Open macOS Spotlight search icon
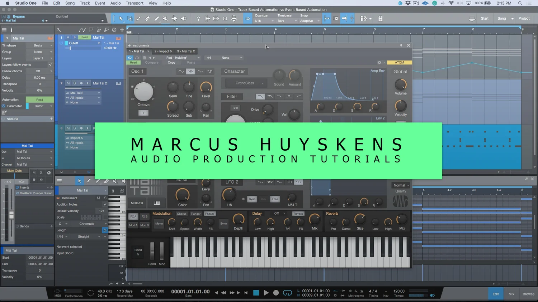The image size is (538, 302). (520, 3)
